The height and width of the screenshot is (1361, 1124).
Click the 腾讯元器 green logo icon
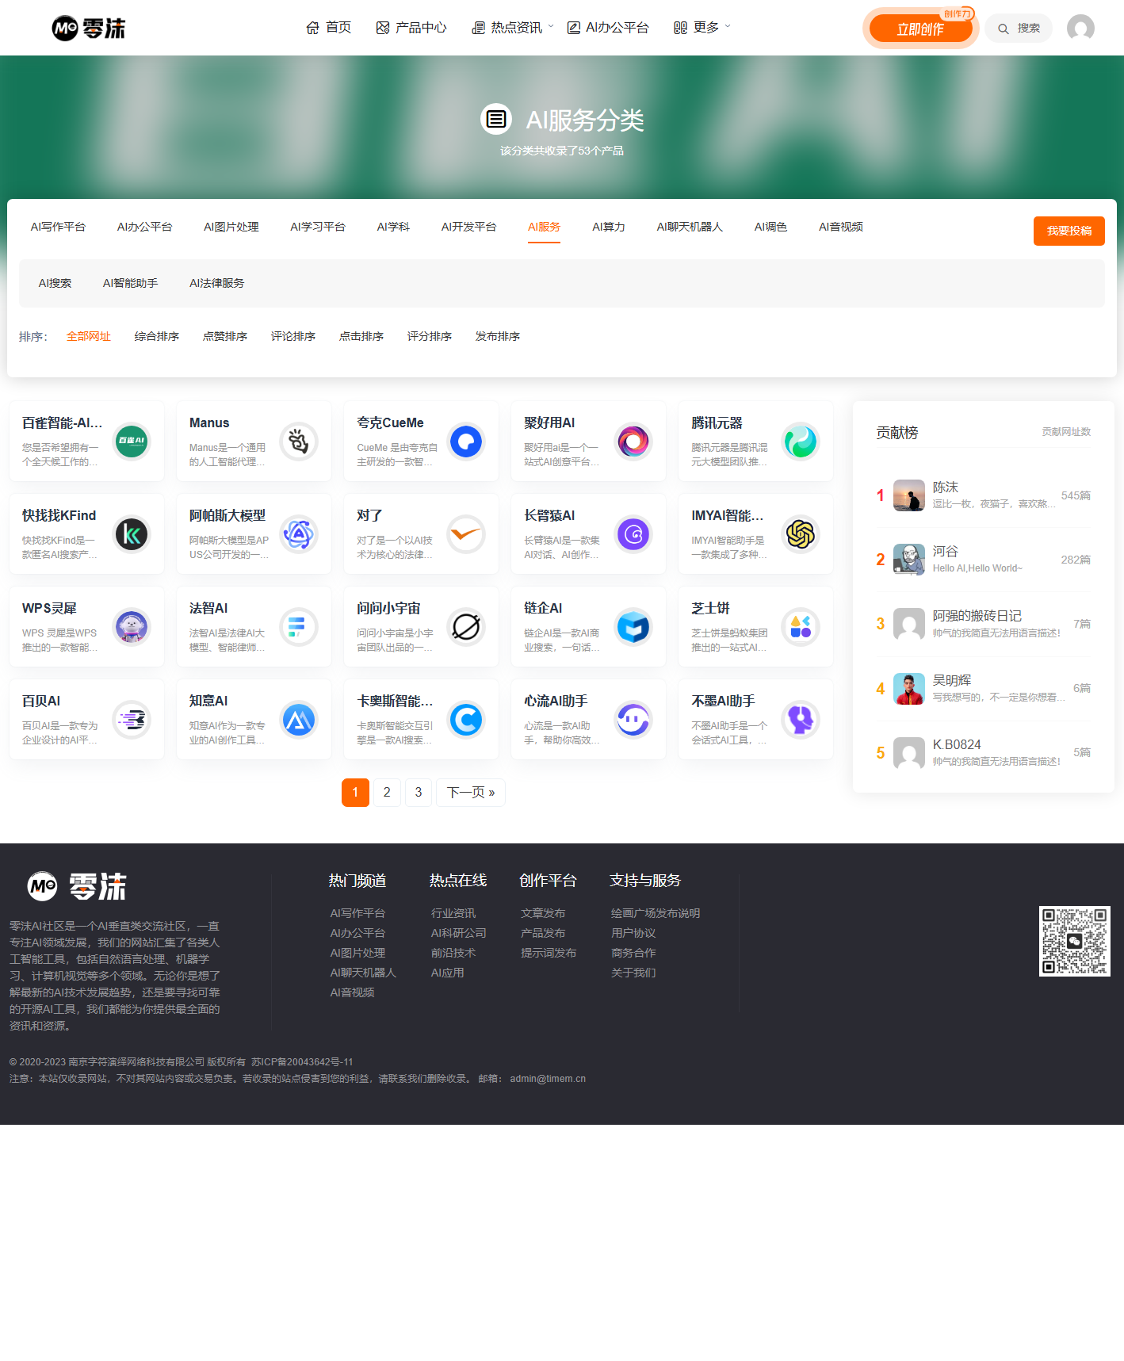801,442
